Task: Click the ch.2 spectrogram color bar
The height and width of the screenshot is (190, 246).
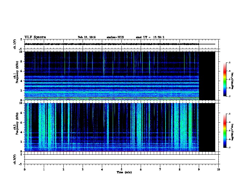Action: (x=225, y=131)
